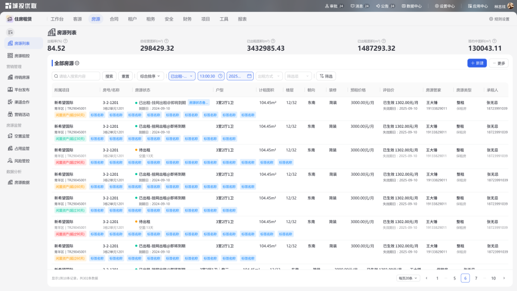The width and height of the screenshot is (517, 291).
Task: Go to page 7 in pagination
Action: coord(476,278)
